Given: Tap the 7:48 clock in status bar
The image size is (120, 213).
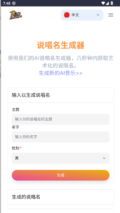Looking at the screenshot, I should pos(7,3).
